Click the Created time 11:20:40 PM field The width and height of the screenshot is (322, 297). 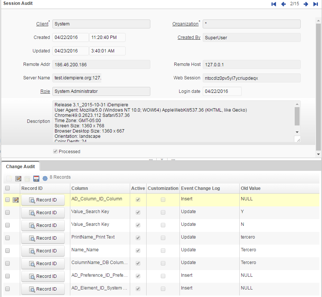(x=107, y=37)
